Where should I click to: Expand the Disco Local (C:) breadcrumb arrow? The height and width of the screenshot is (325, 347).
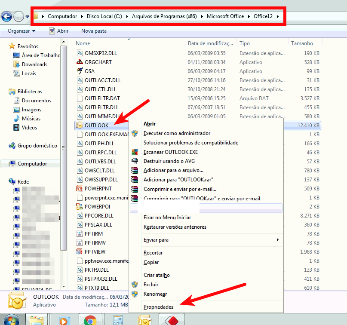pyautogui.click(x=127, y=16)
